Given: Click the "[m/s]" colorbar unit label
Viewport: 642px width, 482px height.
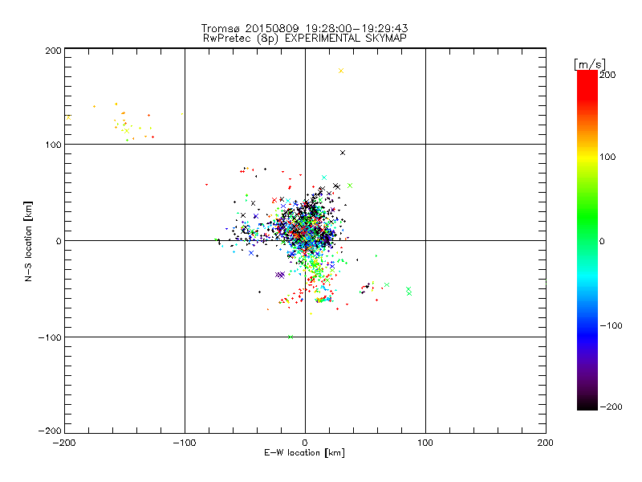Looking at the screenshot, I should (x=590, y=64).
